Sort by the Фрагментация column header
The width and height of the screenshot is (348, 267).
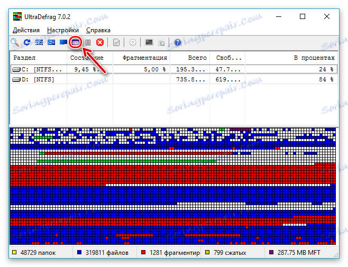[141, 58]
